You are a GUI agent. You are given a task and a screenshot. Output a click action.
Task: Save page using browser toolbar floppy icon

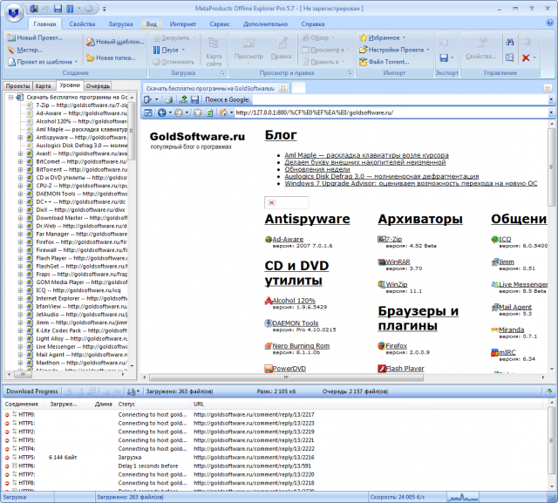(194, 100)
